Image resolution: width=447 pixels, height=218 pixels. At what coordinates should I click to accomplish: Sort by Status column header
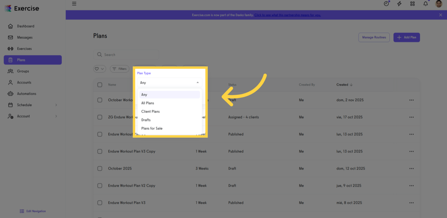[x=232, y=85]
